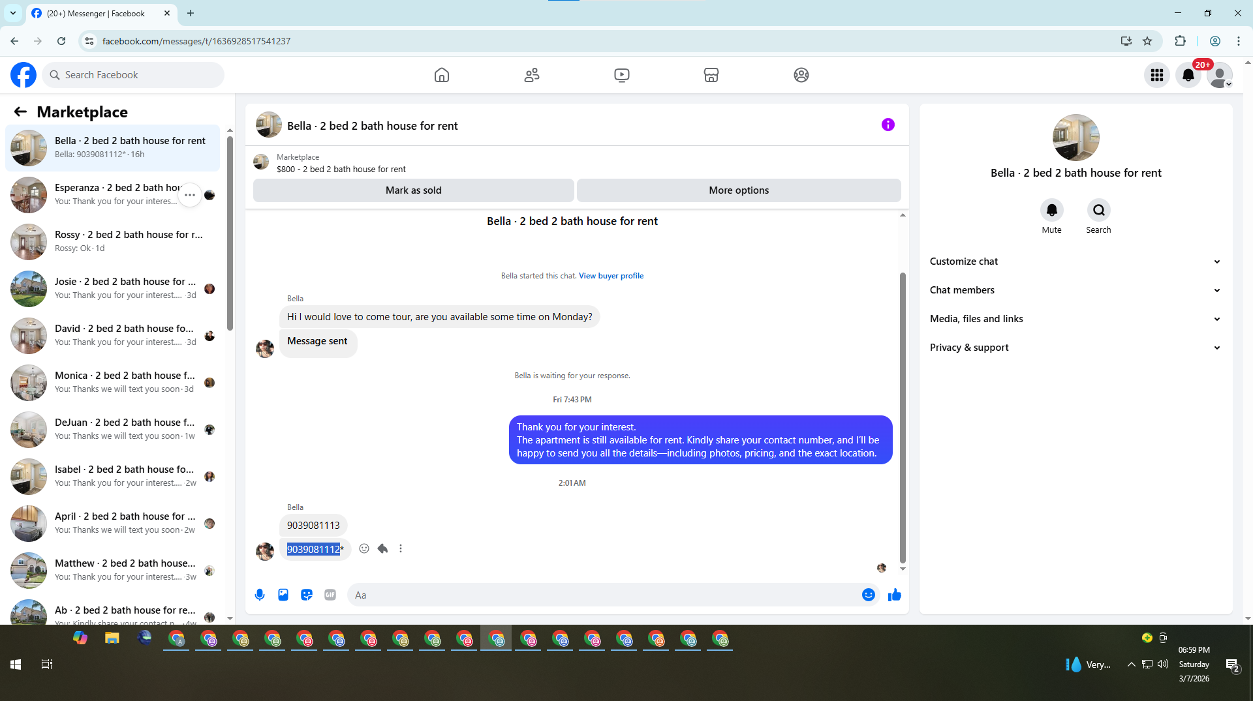This screenshot has height=701, width=1253.
Task: Open the purple conversation information icon
Action: (x=888, y=125)
